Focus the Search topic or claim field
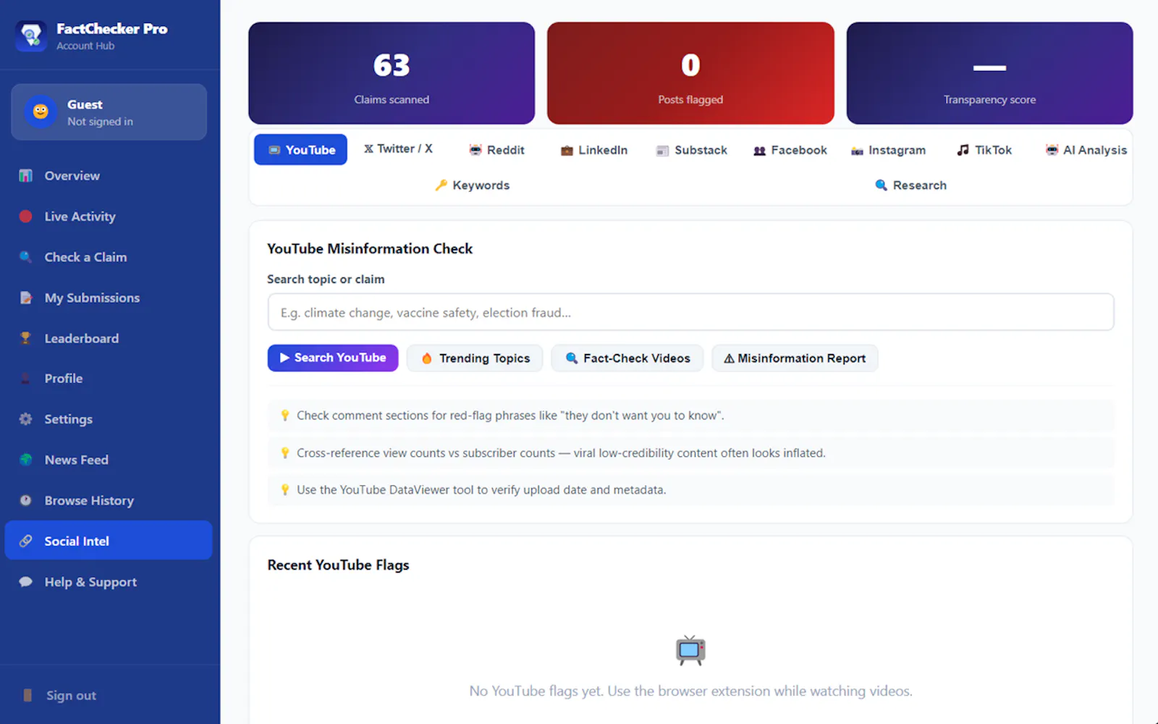The height and width of the screenshot is (724, 1158). point(690,312)
